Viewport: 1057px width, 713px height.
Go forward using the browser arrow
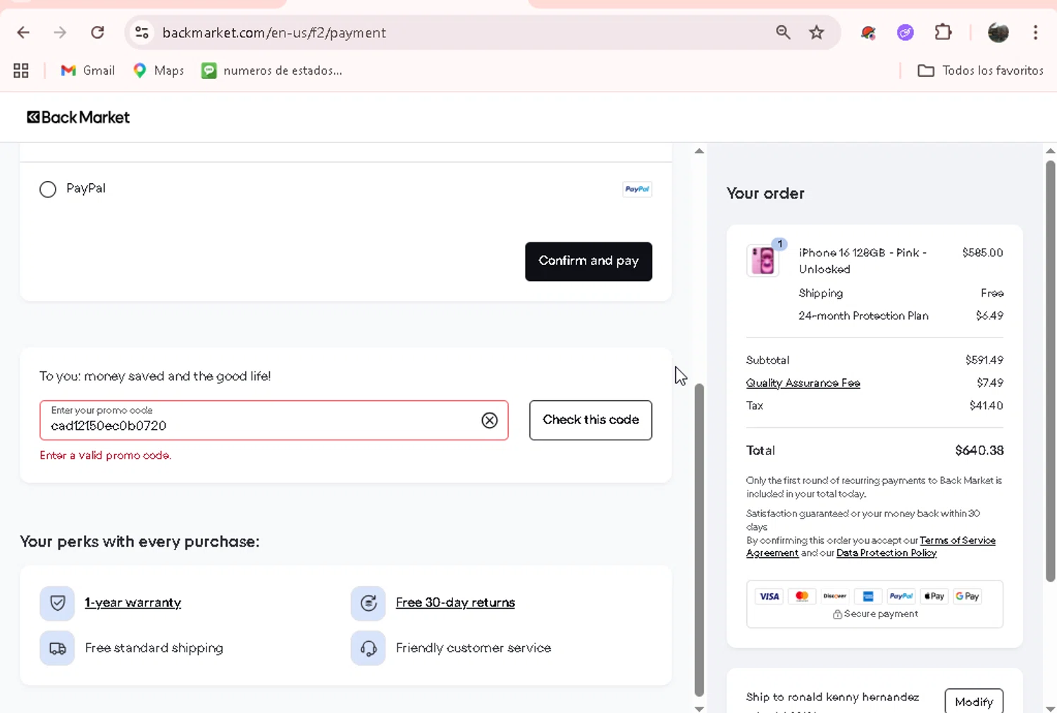60,32
